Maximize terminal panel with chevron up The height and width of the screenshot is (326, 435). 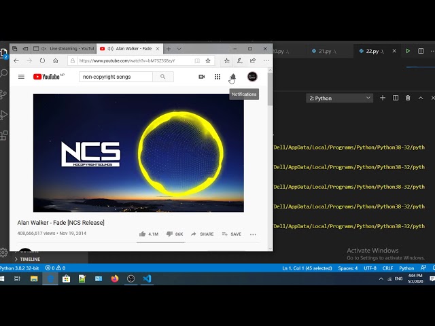tap(421, 98)
